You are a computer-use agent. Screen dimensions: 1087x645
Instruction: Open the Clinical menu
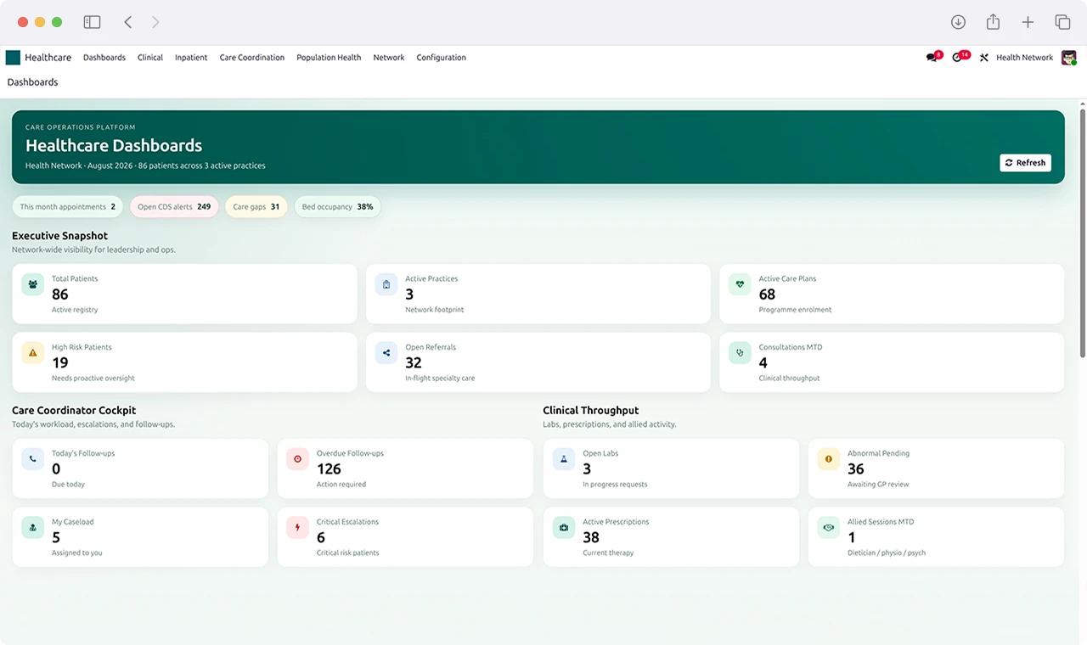tap(150, 58)
